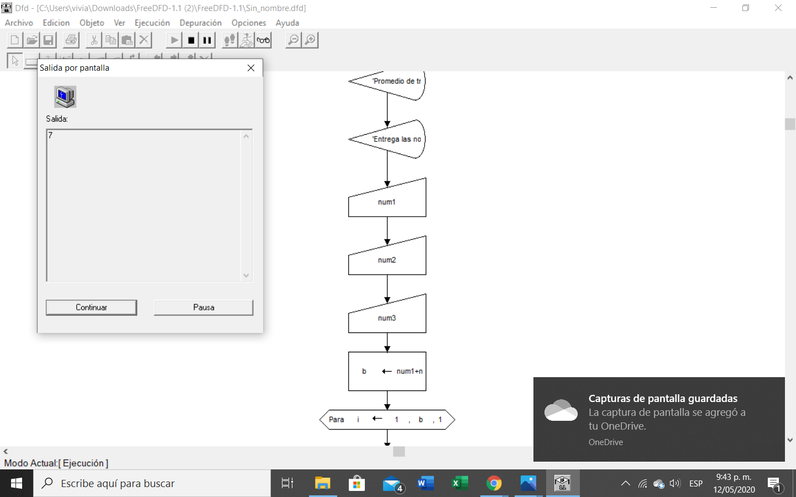The width and height of the screenshot is (796, 497).
Task: Save the diagram with the floppy icon
Action: 49,40
